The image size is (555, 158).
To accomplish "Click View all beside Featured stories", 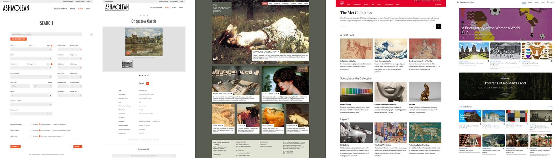I will coord(550,107).
